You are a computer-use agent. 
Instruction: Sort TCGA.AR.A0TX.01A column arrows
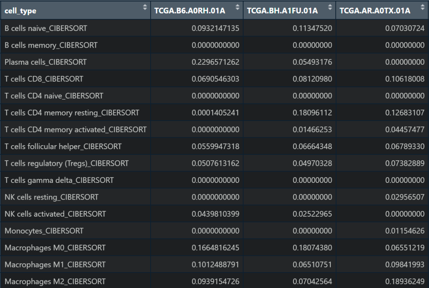pos(422,8)
